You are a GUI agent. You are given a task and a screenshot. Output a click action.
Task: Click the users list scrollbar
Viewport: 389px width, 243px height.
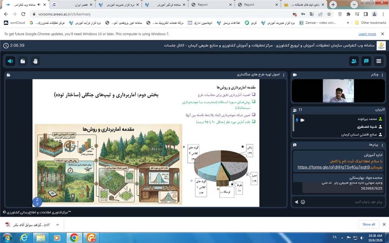coord(294,123)
